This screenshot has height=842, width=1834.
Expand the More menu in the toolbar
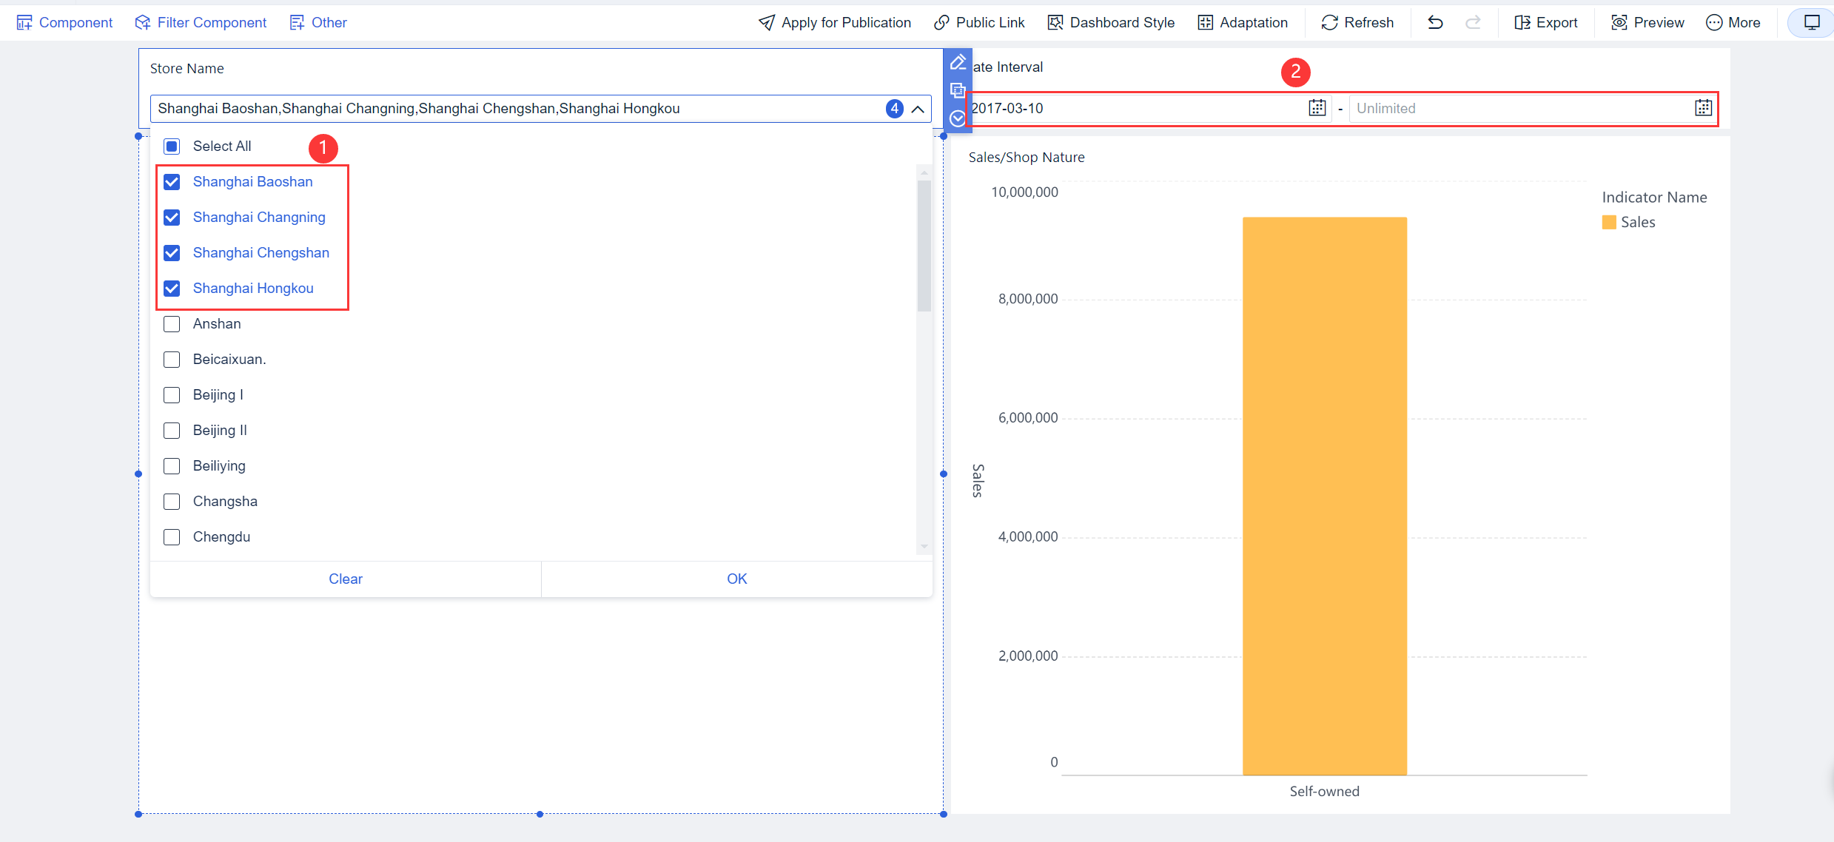point(1734,22)
